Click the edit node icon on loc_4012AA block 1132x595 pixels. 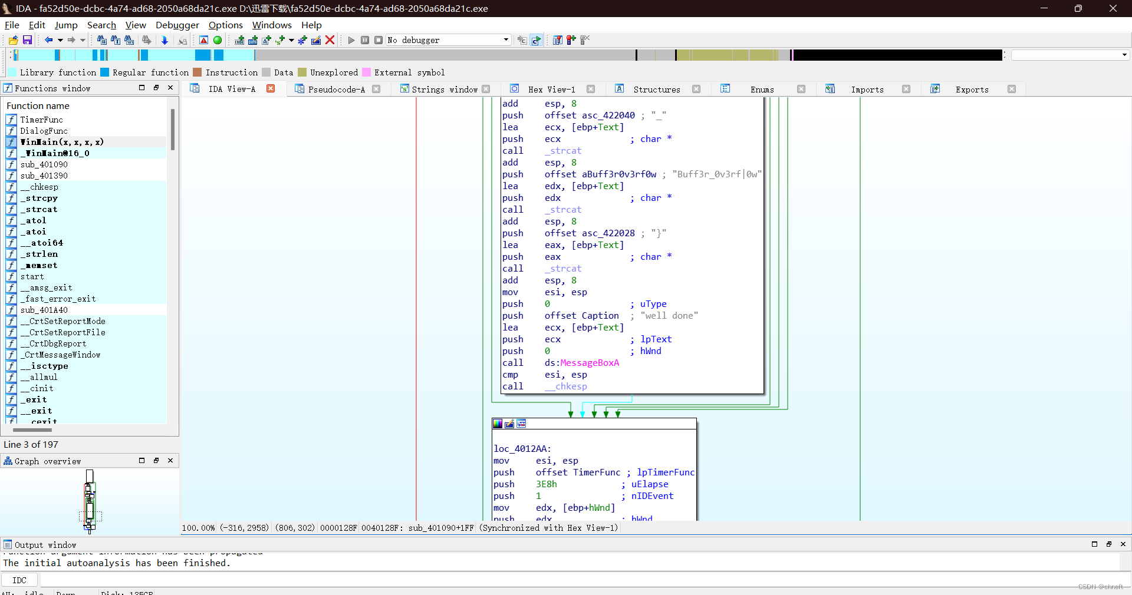click(x=509, y=424)
